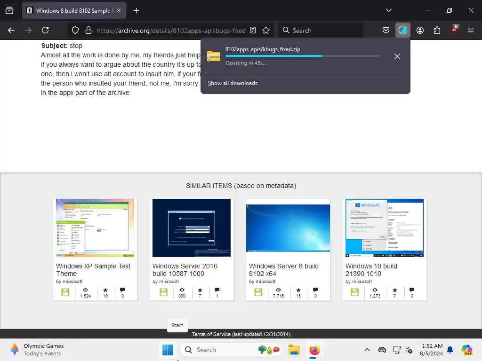Open Firefox View from the tab strip
The image size is (482, 361).
coord(9,10)
